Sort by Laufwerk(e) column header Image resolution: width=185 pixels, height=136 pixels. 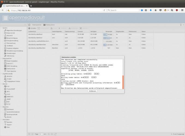[x=40, y=32]
